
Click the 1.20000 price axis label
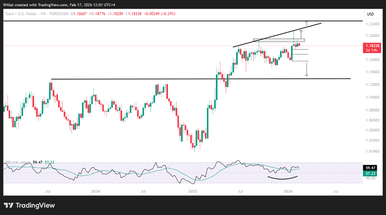tap(372, 35)
